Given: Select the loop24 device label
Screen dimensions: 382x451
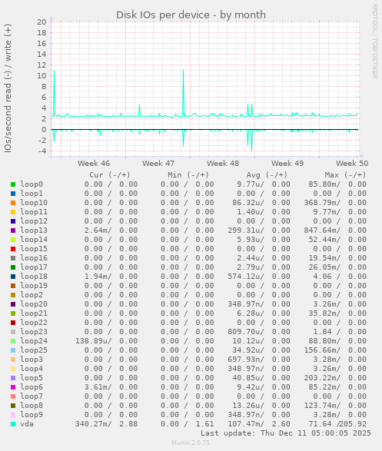Looking at the screenshot, I should [x=34, y=341].
